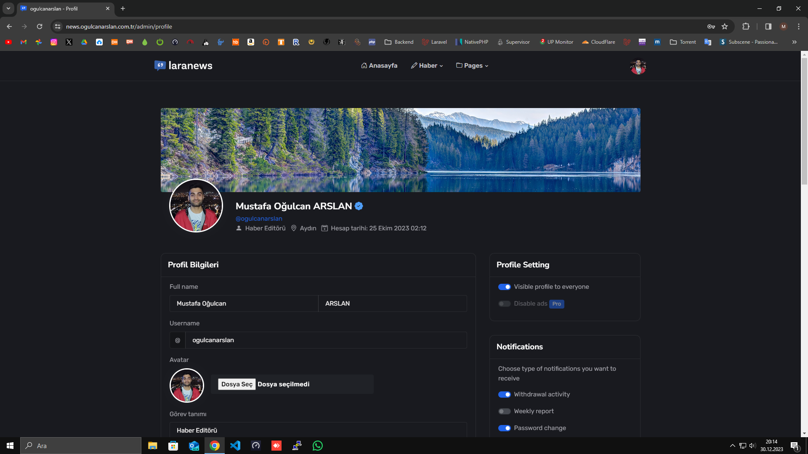Open Chrome extensions puzzle icon
Image resolution: width=808 pixels, height=454 pixels.
point(746,26)
